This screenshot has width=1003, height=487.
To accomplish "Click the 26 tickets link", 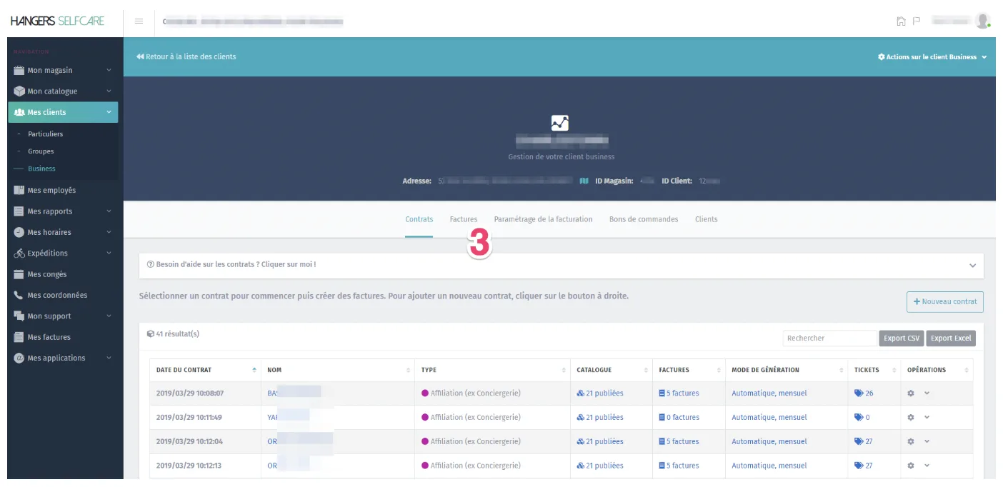I will tap(864, 393).
